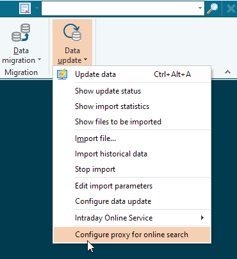Click the X icon next to search

pos(231,9)
